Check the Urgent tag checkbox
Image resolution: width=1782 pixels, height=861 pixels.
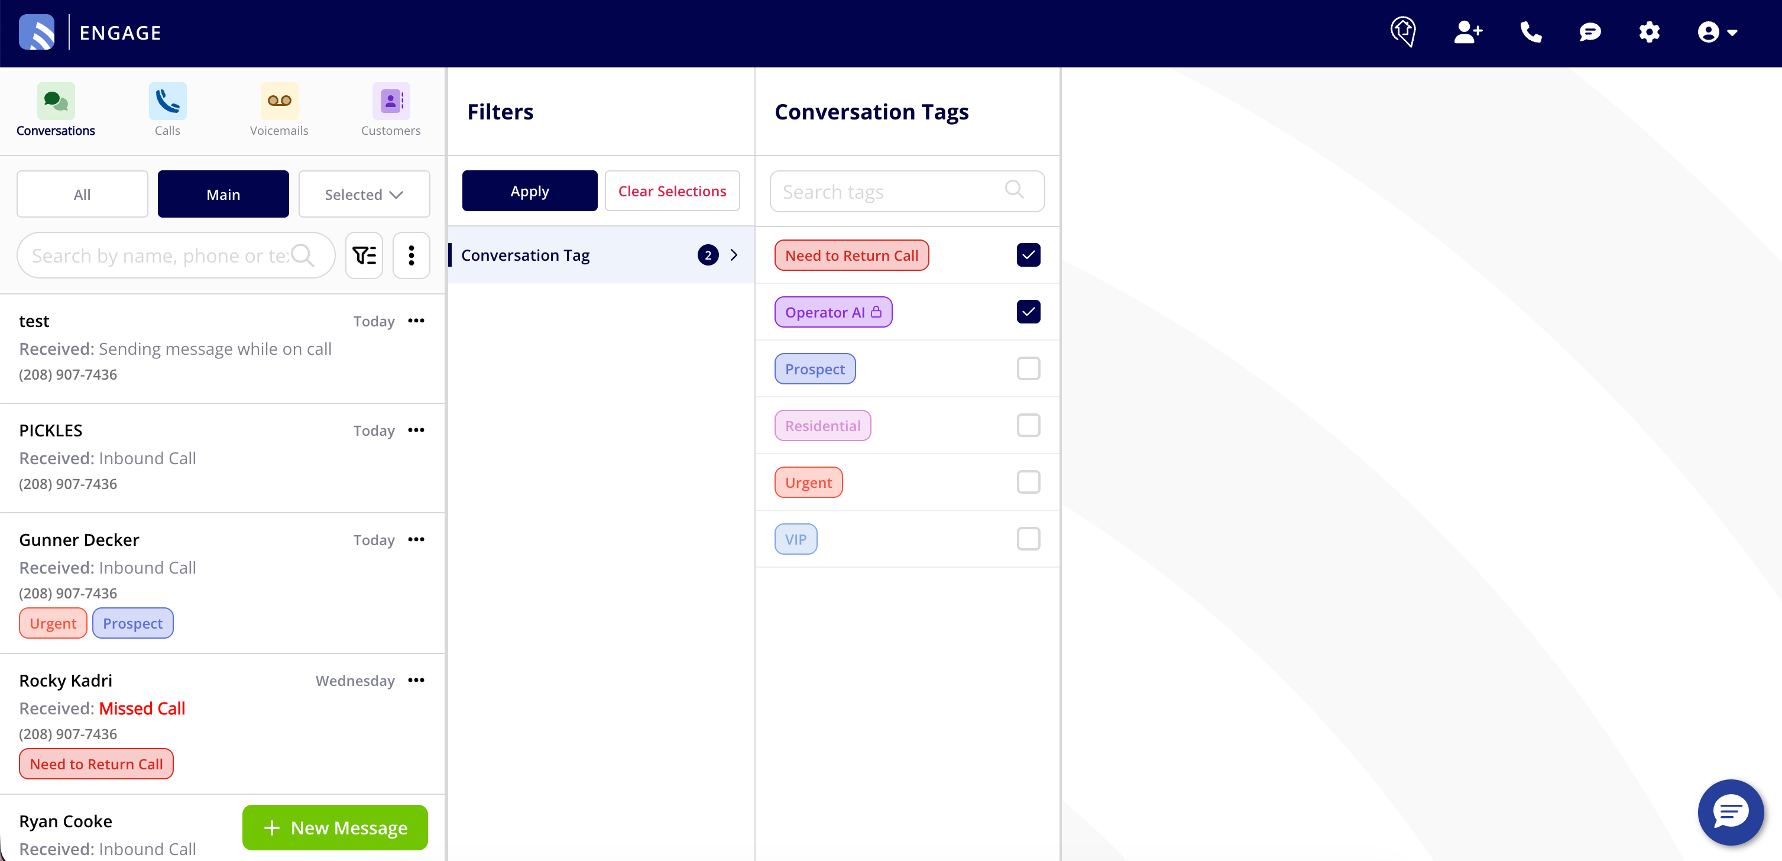(1029, 483)
